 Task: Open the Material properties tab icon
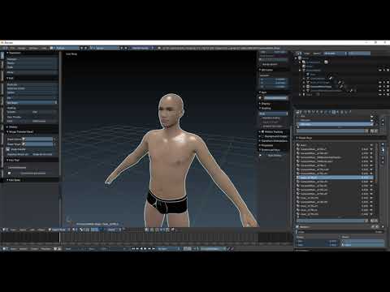coord(338,112)
